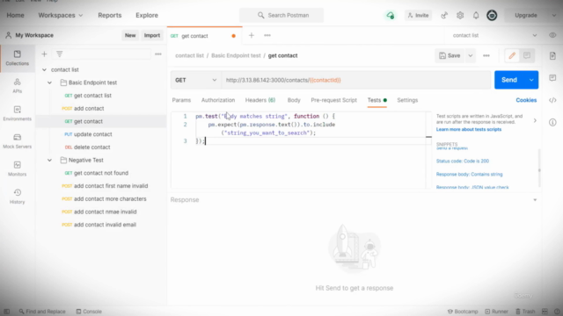563x316 pixels.
Task: Collapse the Basic Endpoint test folder
Action: point(49,83)
